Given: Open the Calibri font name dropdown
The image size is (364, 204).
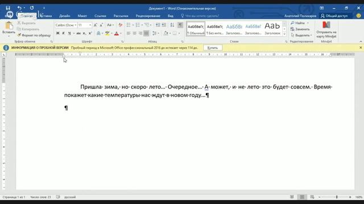Looking at the screenshot, I should pyautogui.click(x=76, y=25).
